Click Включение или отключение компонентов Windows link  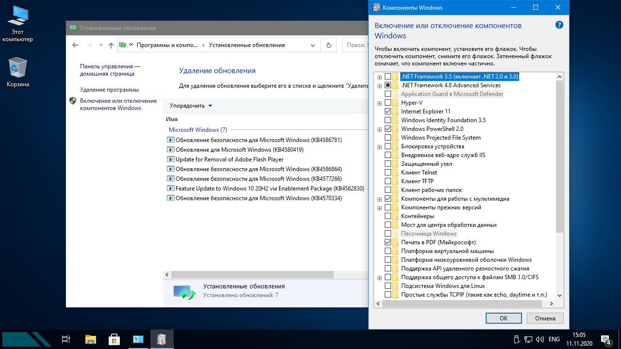click(118, 105)
